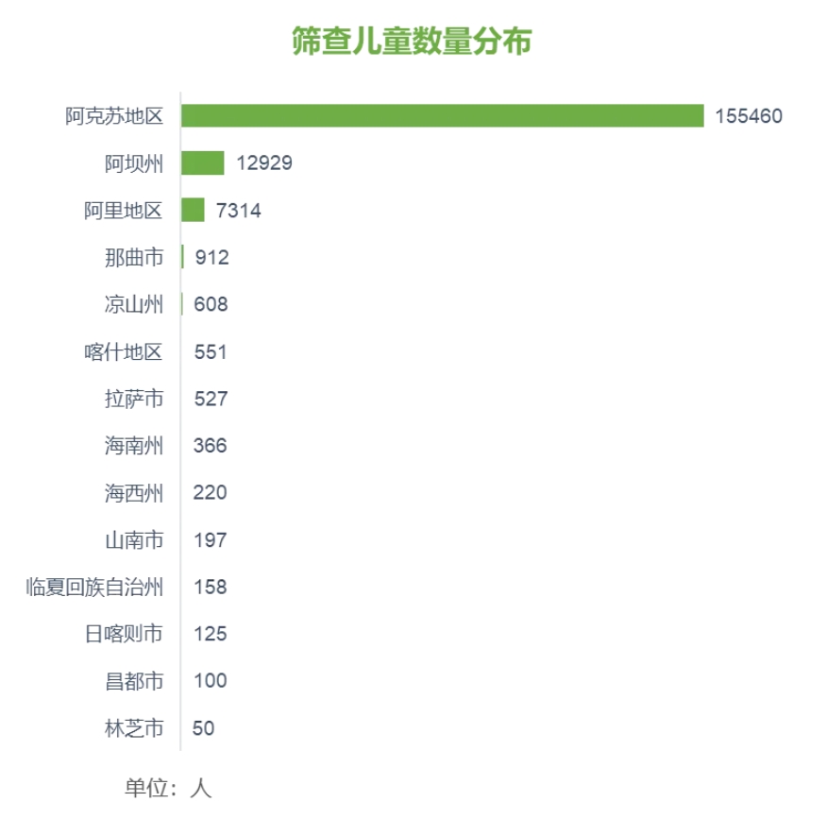Click the value label 155460
The image size is (827, 819).
(749, 116)
